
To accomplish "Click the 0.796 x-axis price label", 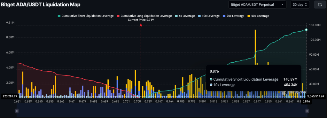I will click(192, 101).
